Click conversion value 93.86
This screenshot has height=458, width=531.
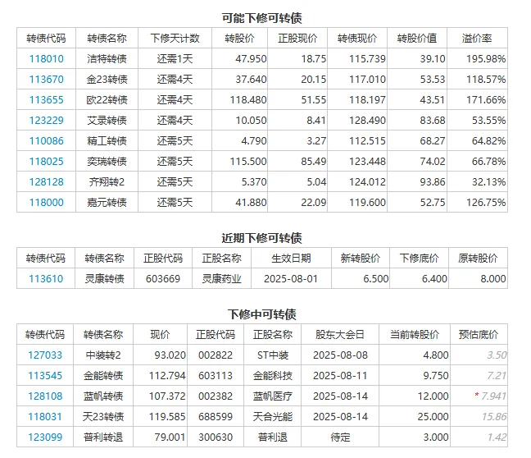point(433,182)
